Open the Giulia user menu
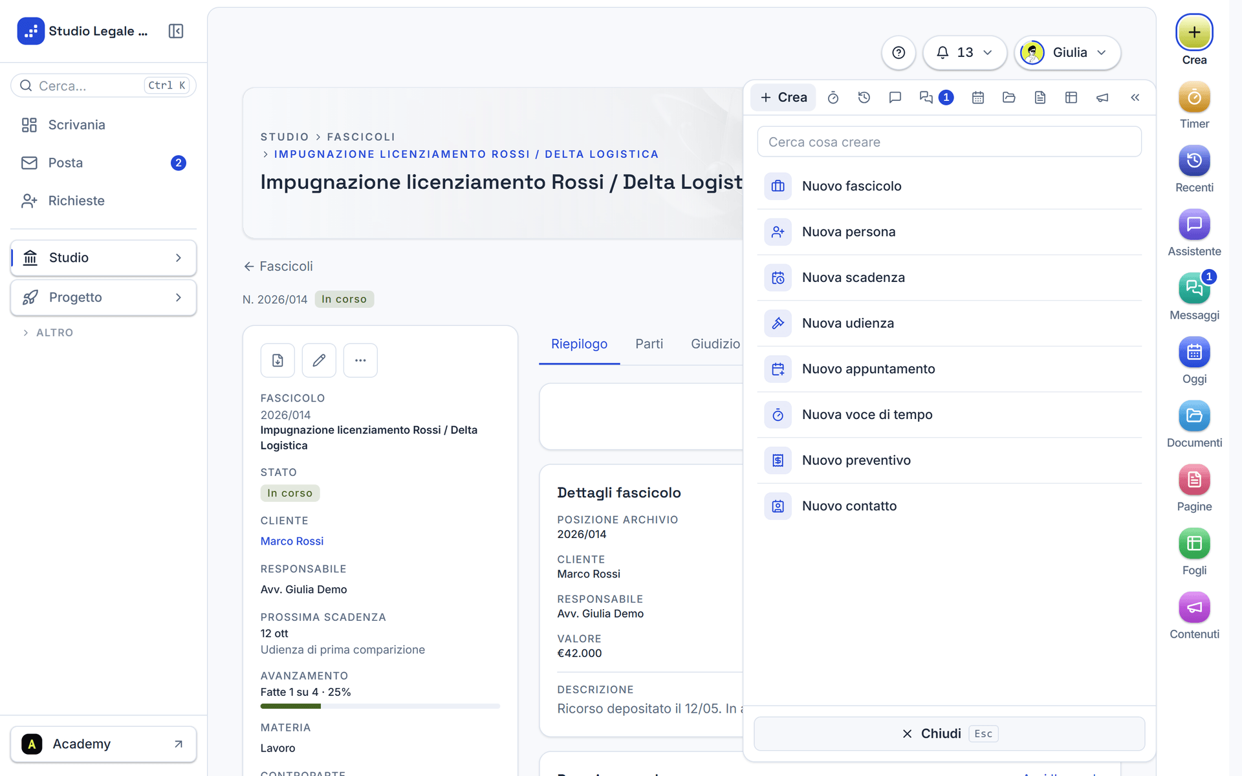1242x776 pixels. pyautogui.click(x=1067, y=52)
